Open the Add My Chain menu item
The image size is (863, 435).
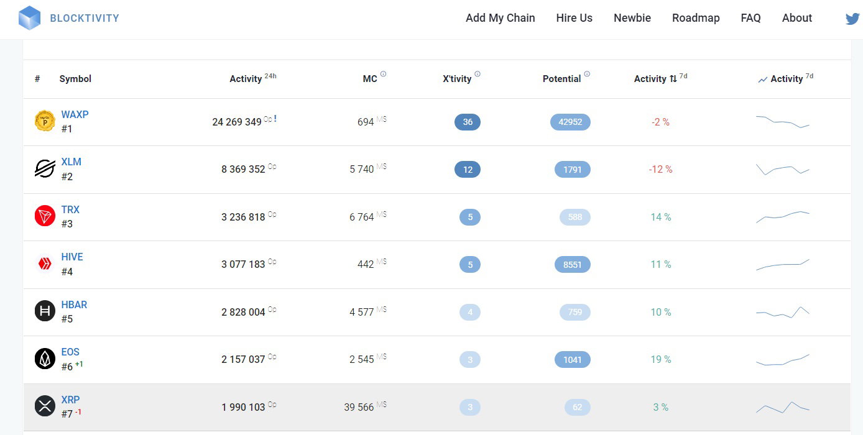[x=501, y=18]
